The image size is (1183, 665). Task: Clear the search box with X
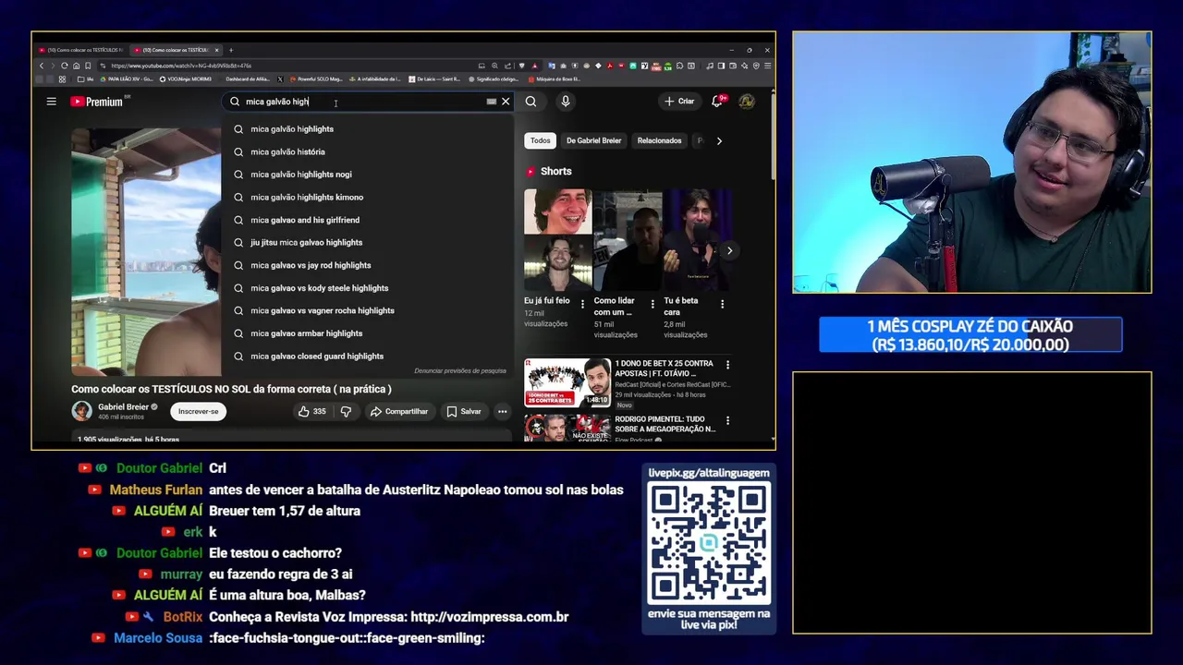click(506, 102)
